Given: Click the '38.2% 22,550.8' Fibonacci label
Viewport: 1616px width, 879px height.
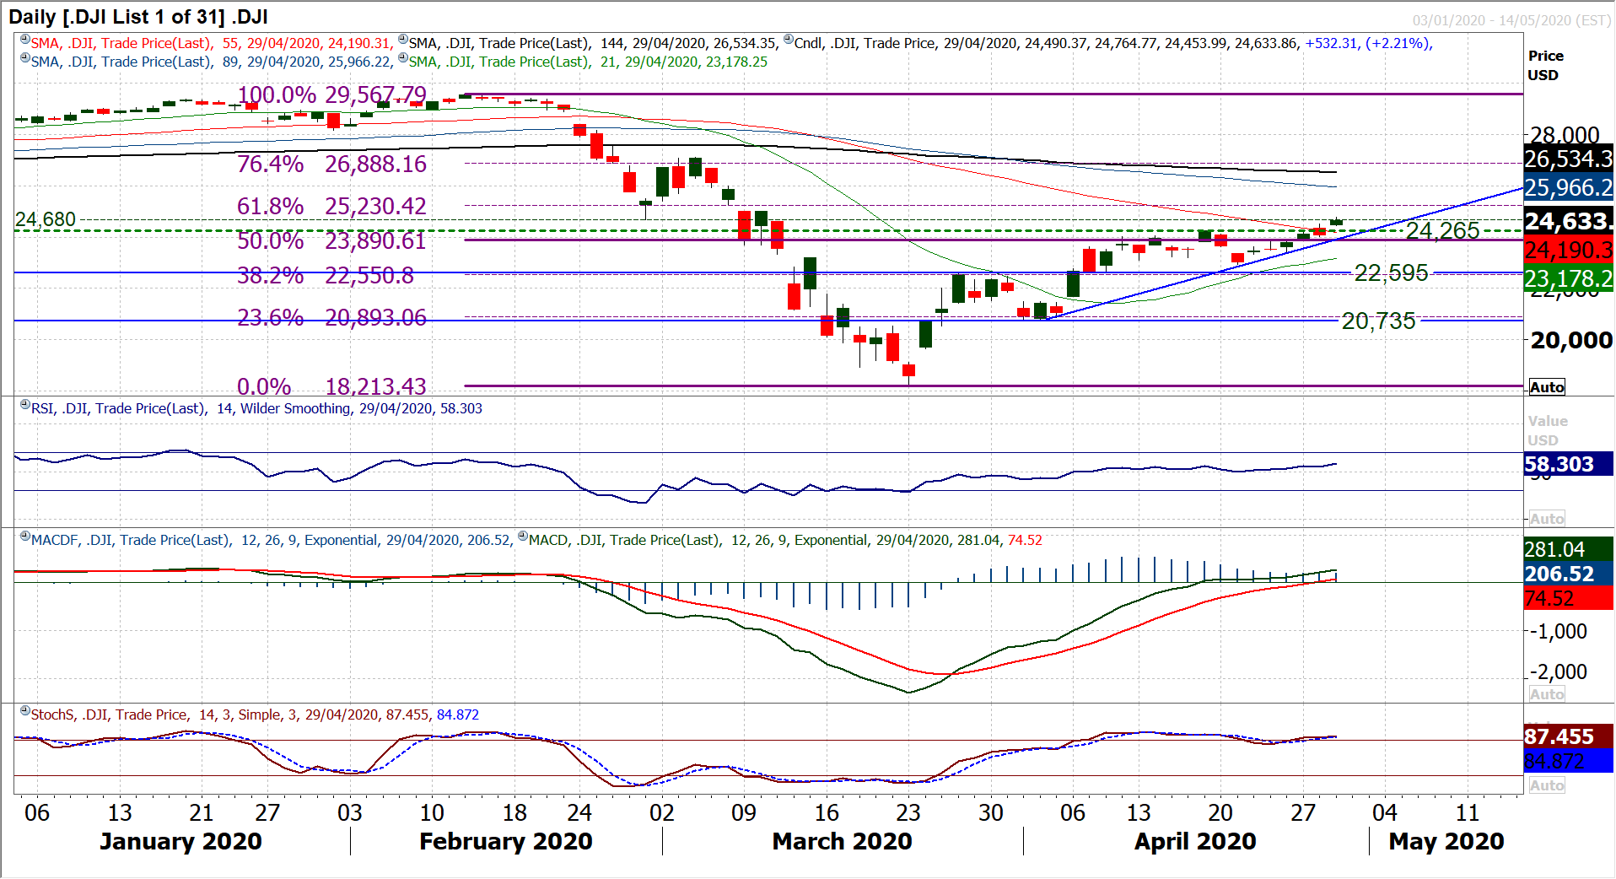Looking at the screenshot, I should point(326,275).
